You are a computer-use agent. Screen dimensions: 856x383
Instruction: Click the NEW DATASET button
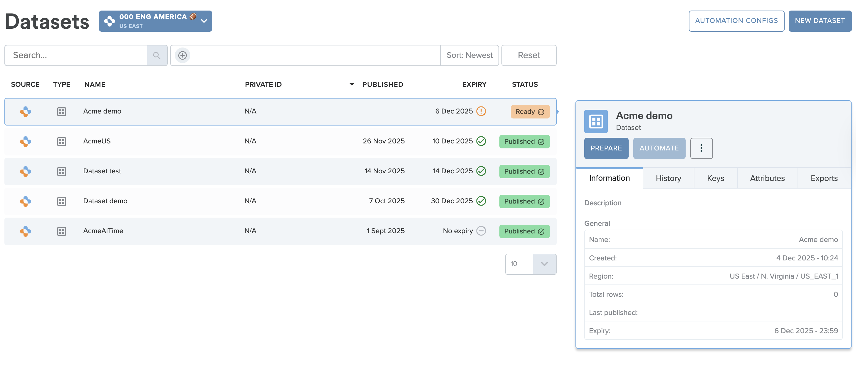click(820, 21)
